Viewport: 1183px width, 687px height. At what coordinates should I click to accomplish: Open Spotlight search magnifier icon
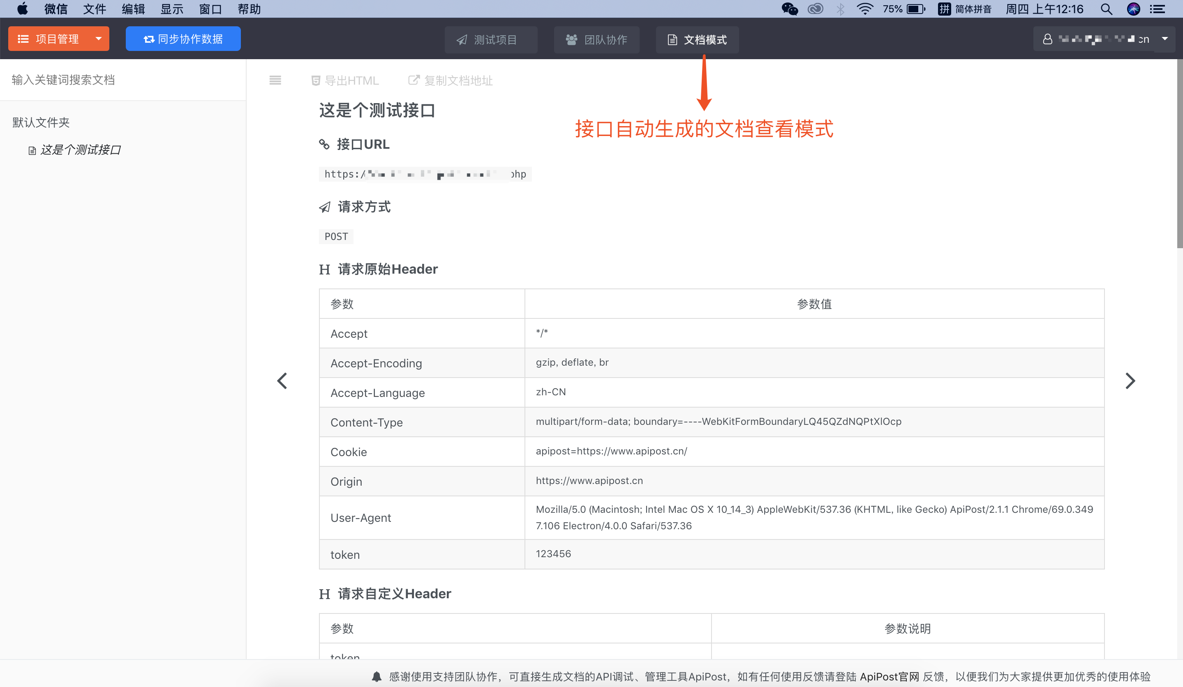tap(1106, 9)
